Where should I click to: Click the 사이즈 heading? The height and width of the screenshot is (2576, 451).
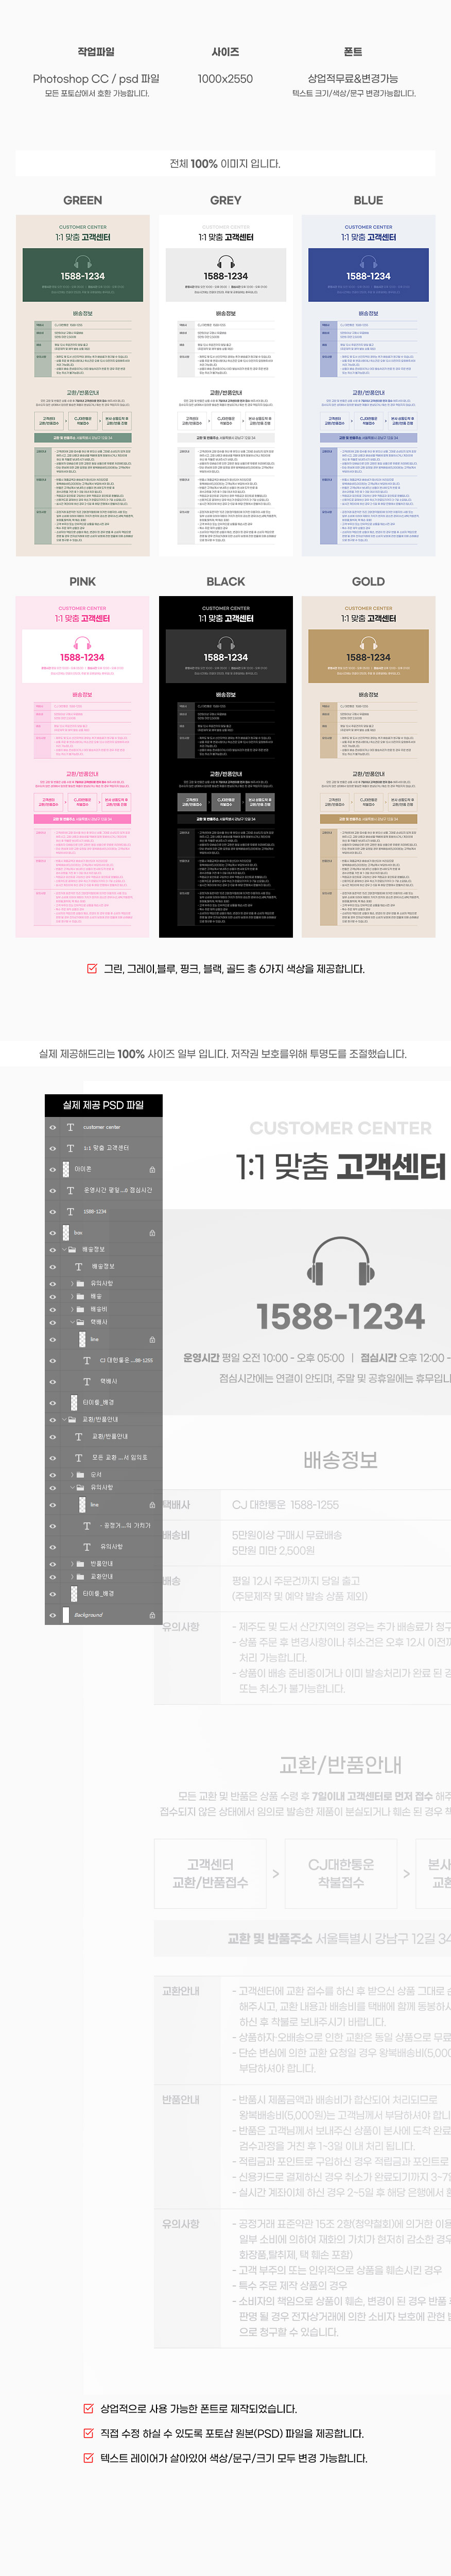225,51
